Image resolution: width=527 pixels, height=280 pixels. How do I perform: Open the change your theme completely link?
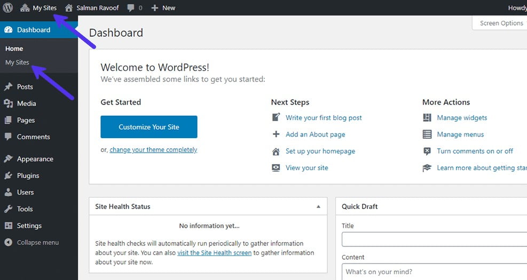[153, 150]
